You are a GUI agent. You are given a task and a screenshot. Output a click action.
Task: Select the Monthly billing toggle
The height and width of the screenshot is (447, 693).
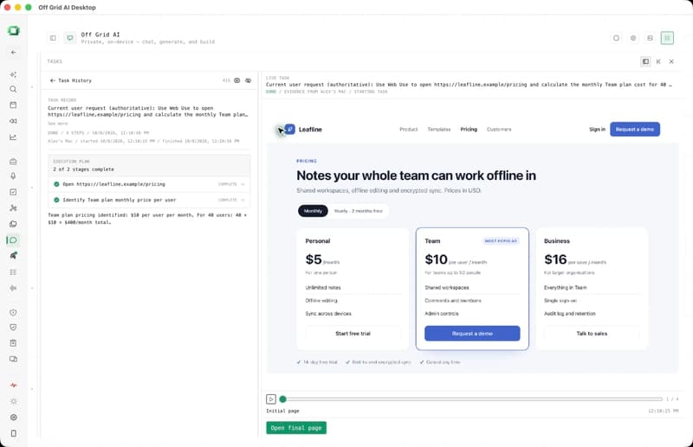[x=313, y=211]
